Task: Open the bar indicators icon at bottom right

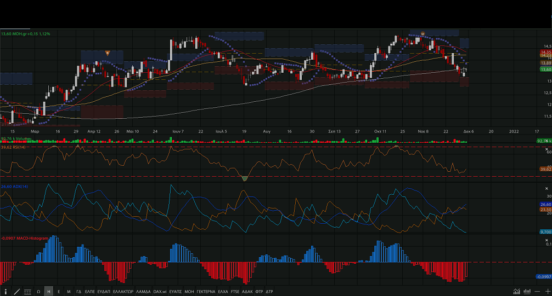Action: (x=527, y=292)
